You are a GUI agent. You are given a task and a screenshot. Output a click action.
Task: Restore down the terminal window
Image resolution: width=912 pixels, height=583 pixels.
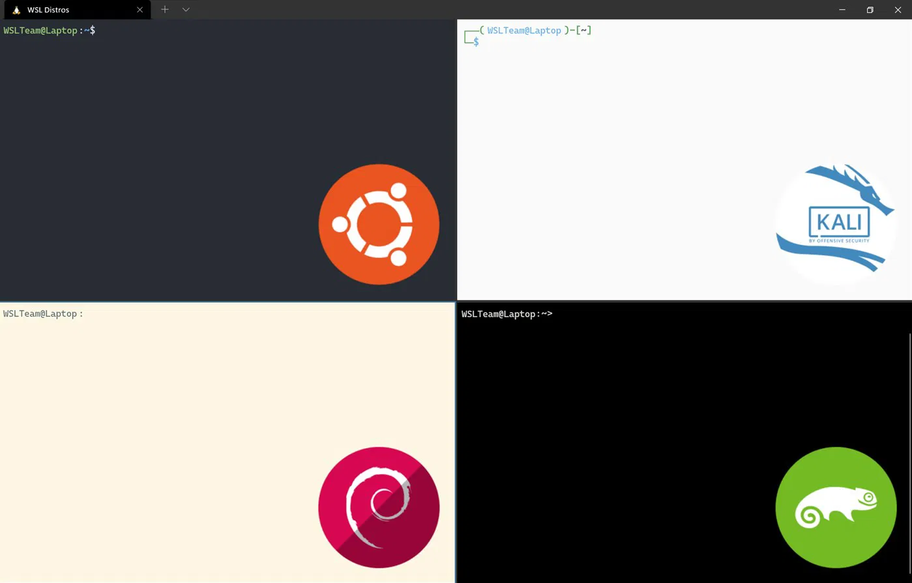(870, 10)
